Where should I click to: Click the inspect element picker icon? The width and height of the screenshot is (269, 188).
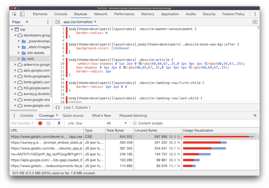(x=14, y=14)
